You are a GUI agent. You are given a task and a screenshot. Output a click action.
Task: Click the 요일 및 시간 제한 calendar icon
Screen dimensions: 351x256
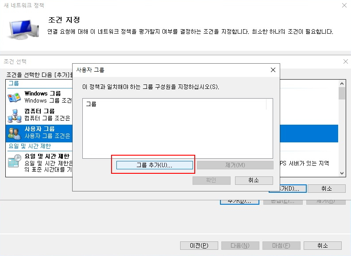[14, 162]
